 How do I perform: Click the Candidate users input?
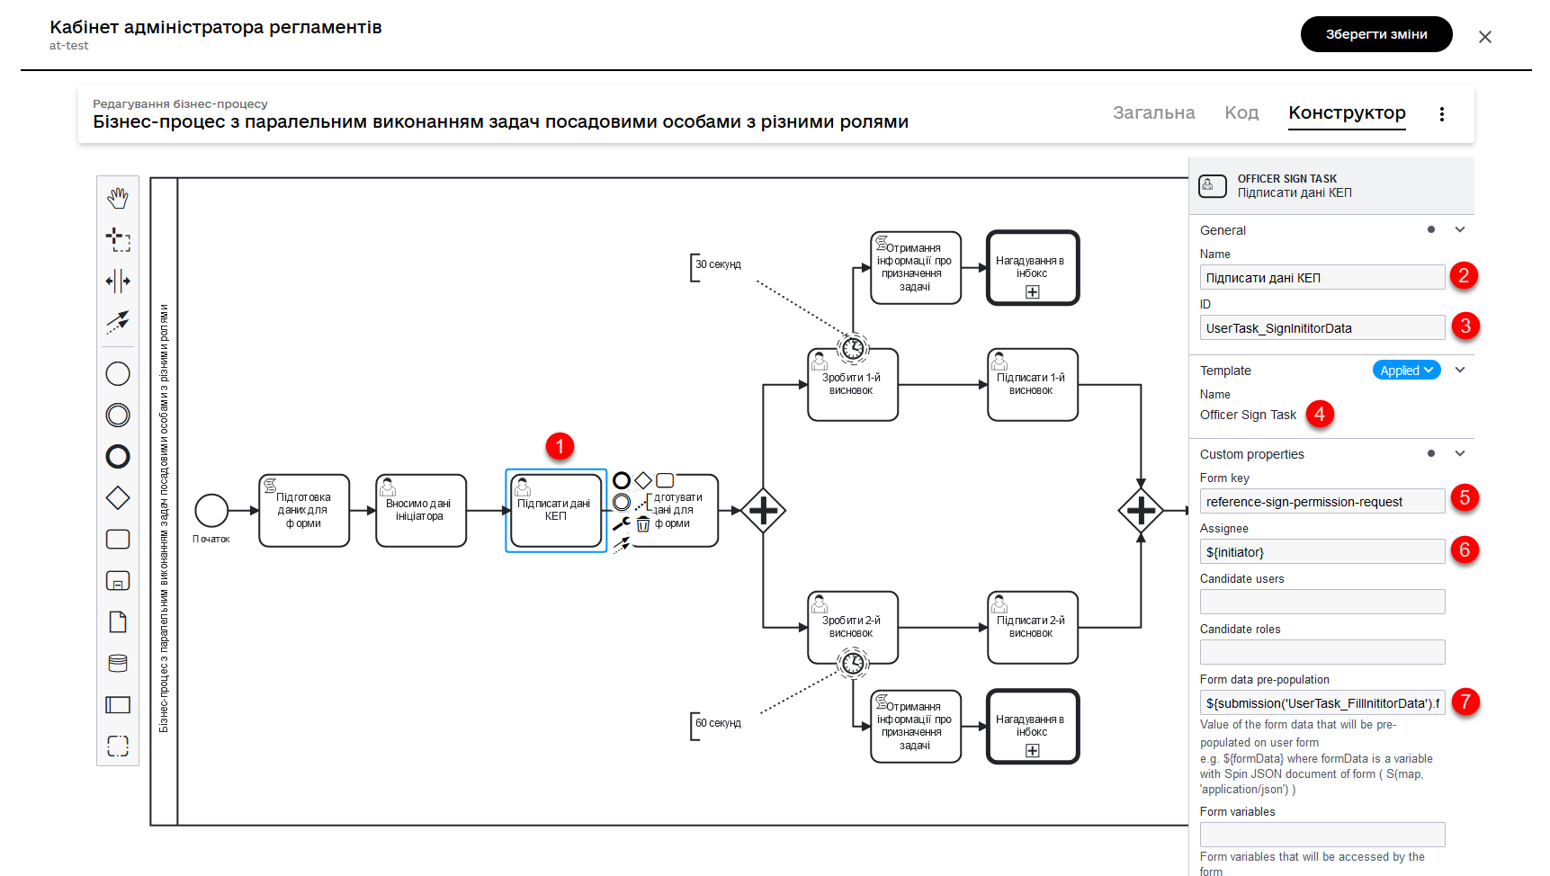coord(1322,602)
